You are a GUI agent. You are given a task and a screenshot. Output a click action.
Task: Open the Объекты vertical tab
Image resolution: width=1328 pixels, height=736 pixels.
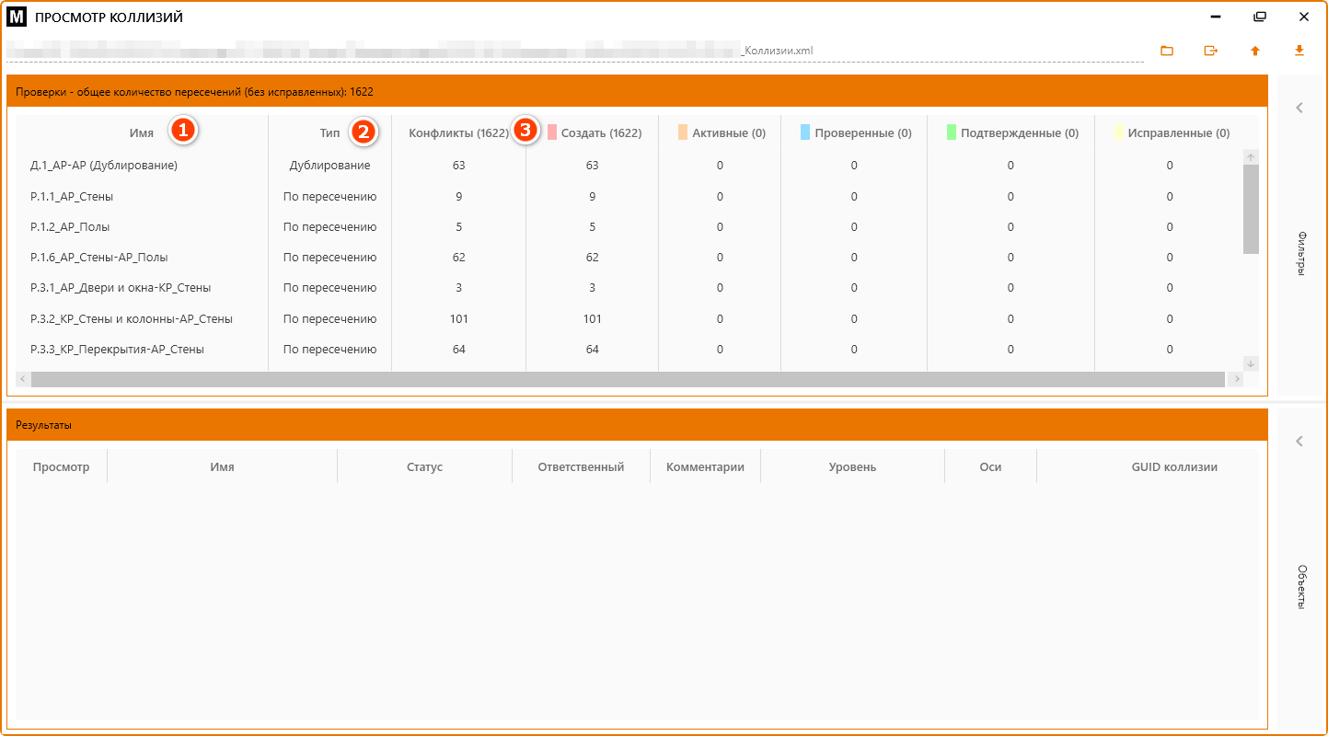point(1300,587)
